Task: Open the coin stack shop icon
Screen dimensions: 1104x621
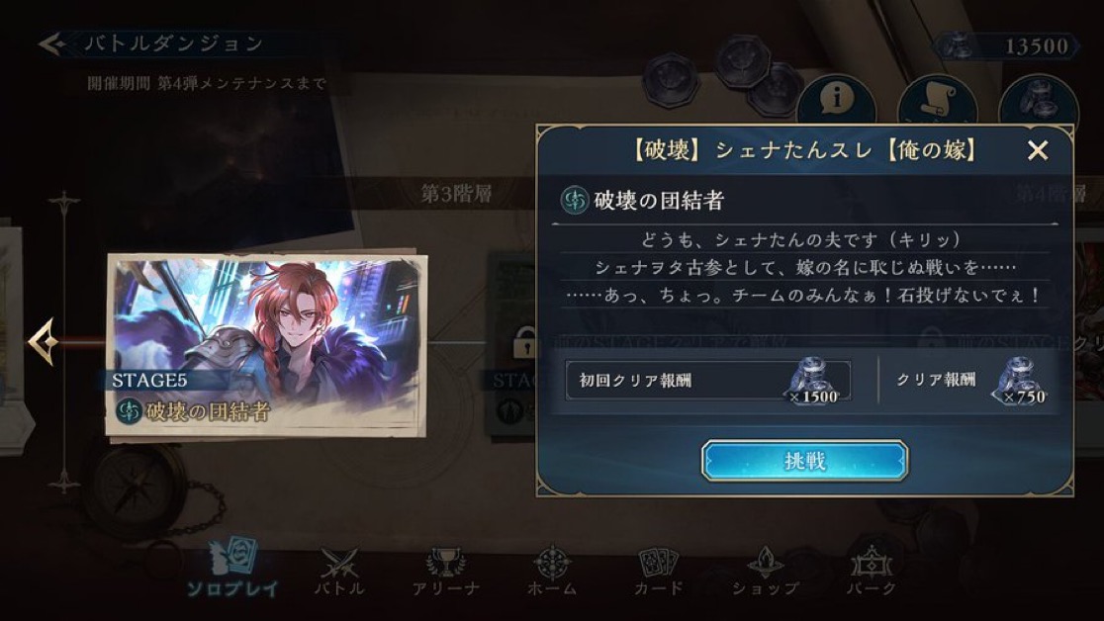Action: (1039, 99)
